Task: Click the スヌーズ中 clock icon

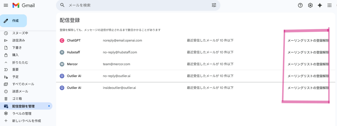Action: [x=6, y=33]
